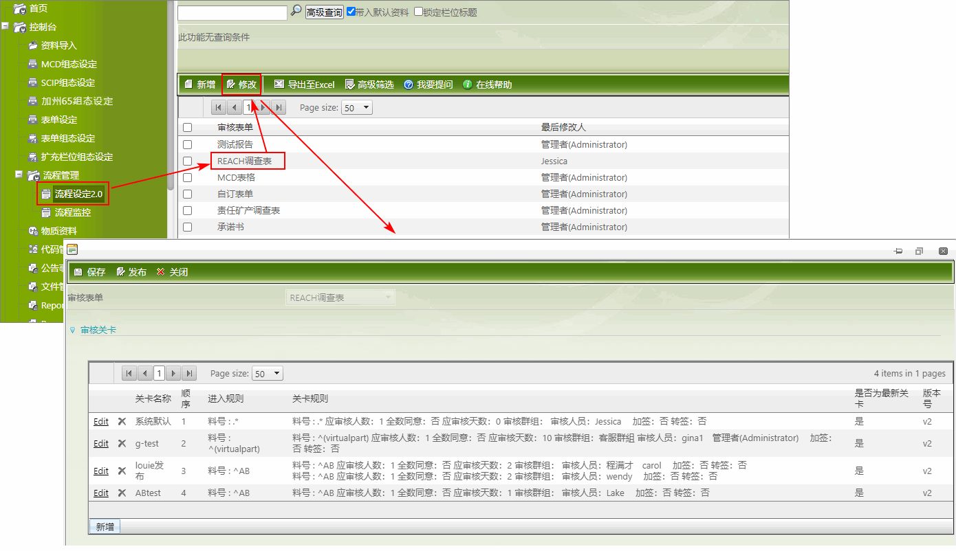
Task: Click the 高级筛选 toolbar icon
Action: (x=349, y=85)
